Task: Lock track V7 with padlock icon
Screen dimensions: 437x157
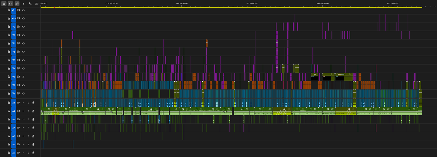Action: click(9, 43)
